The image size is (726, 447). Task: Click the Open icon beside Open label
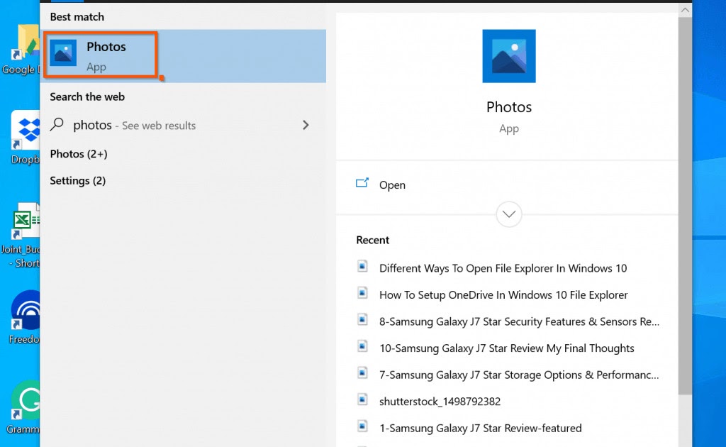coord(362,183)
